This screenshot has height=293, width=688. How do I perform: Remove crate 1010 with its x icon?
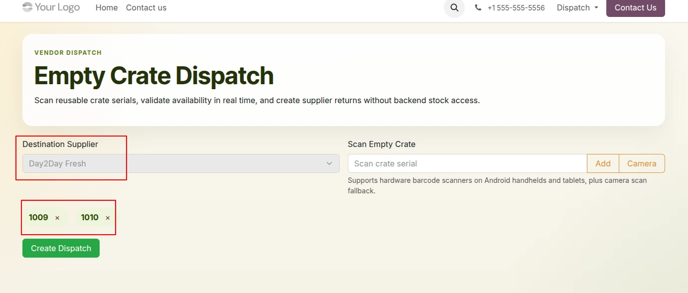click(108, 218)
